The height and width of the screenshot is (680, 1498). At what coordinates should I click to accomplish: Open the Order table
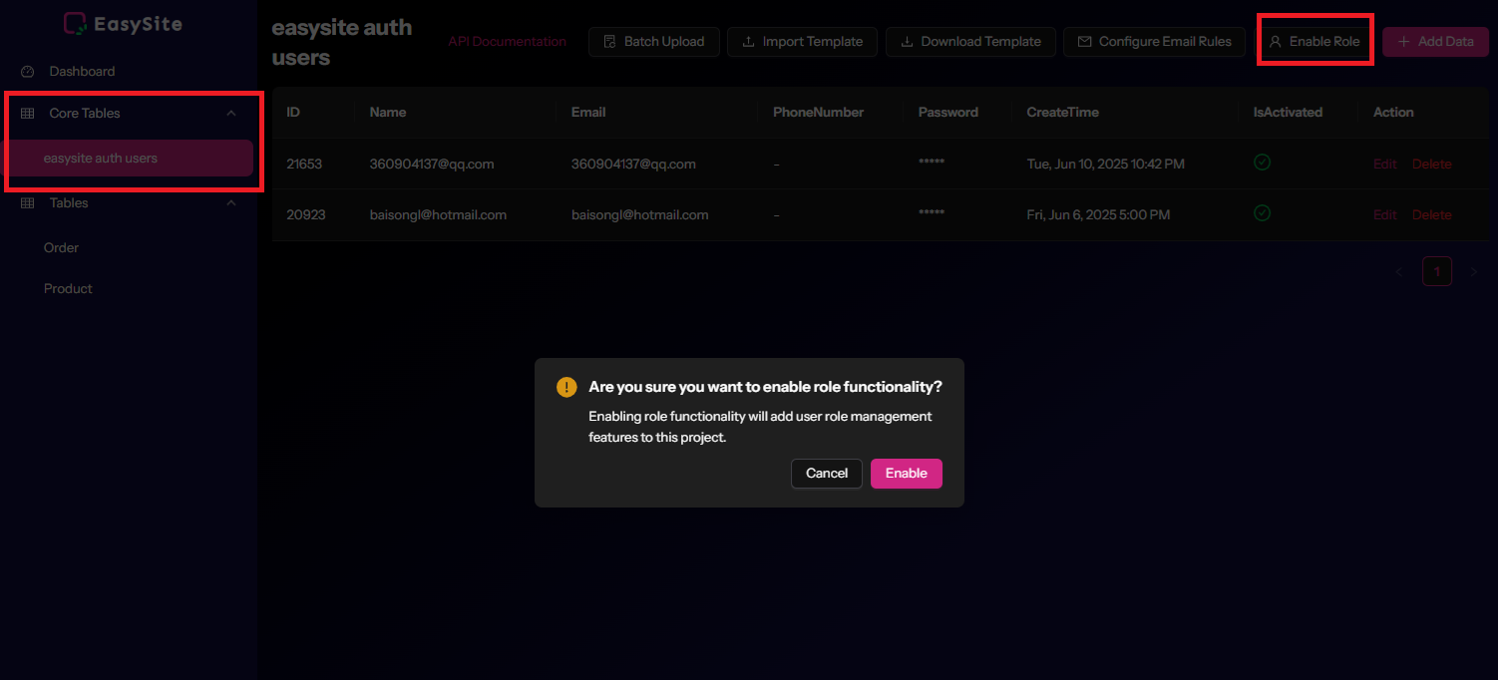61,248
